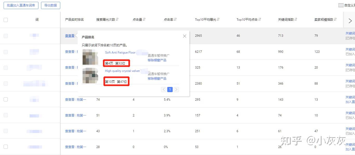Viewport: 355px width, 155px height.
Task: Click the keyword index value 346
Action: click(281, 84)
